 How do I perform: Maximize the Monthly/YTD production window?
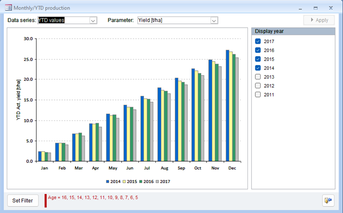[315, 8]
